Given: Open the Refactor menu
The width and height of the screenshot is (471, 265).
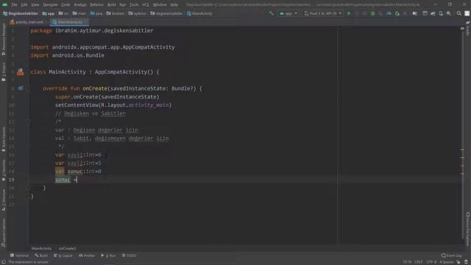Looking at the screenshot, I should 96,5.
